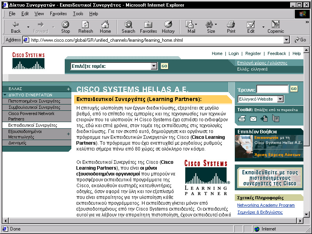Open the Size button dropdown arrow
Screen dimensions: 312x234
(x=216, y=24)
